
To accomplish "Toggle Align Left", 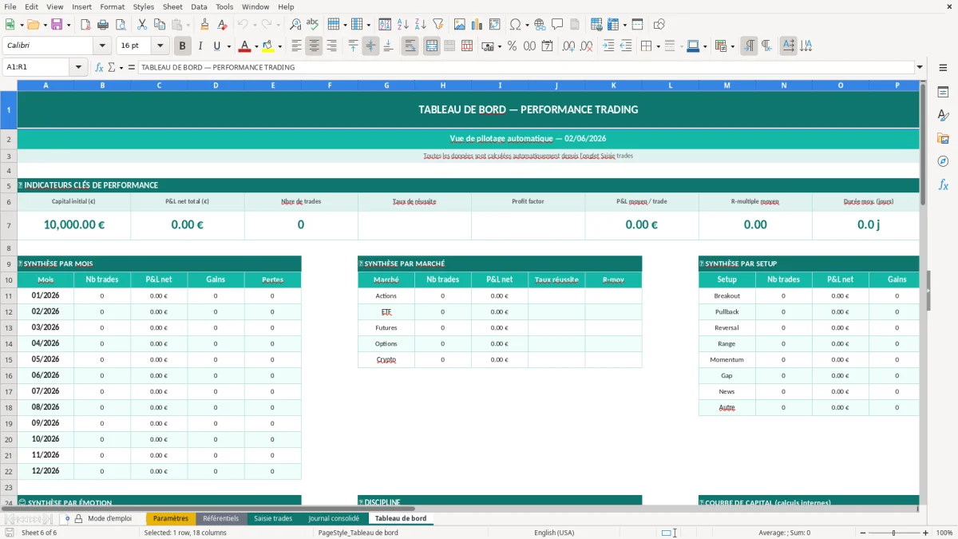I will pos(296,46).
